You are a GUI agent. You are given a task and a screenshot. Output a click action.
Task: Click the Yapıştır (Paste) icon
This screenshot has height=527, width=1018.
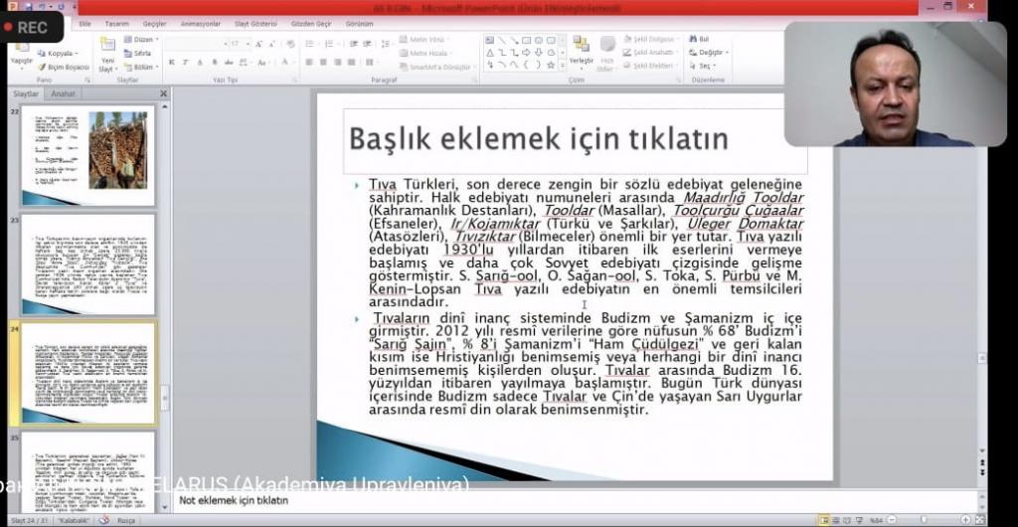tap(21, 49)
